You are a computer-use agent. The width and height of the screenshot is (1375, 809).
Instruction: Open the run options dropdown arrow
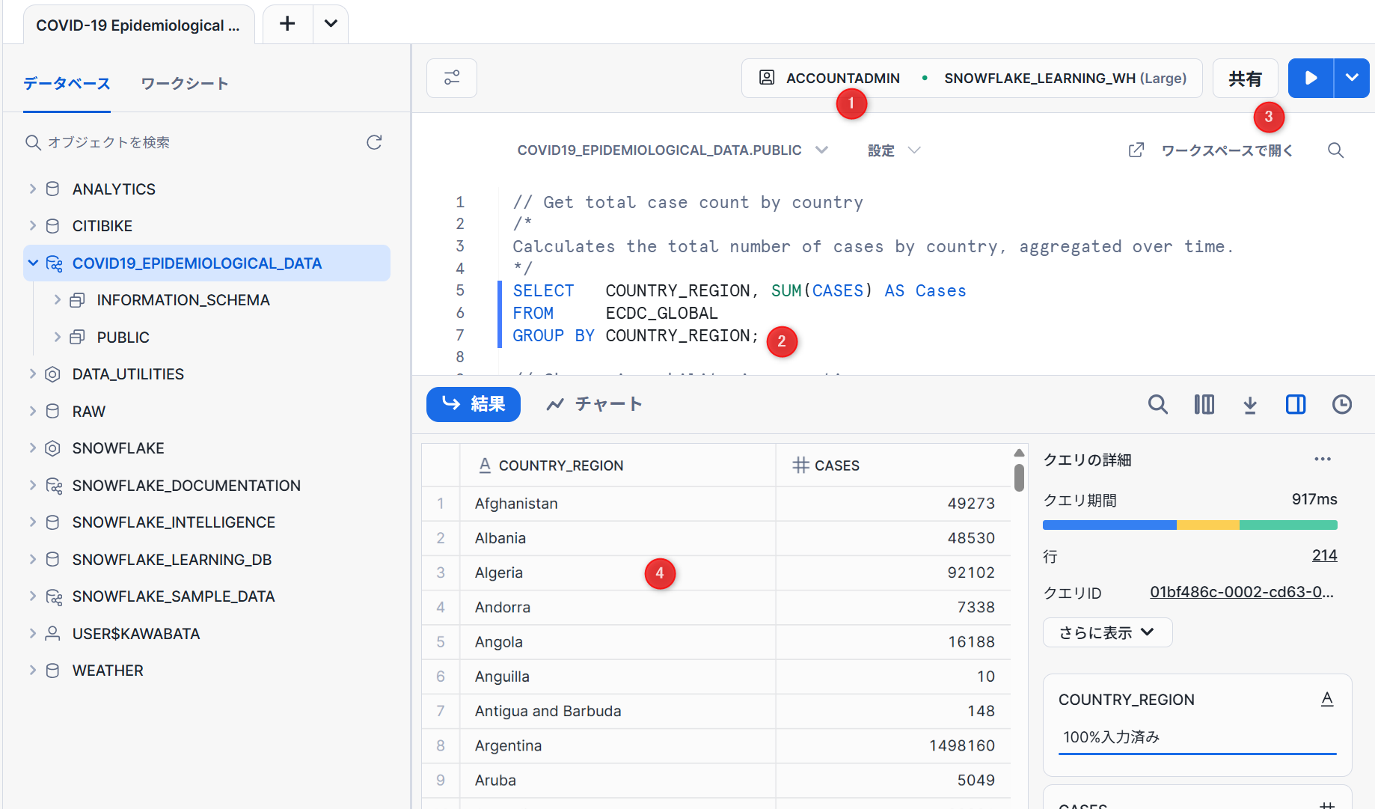point(1352,78)
